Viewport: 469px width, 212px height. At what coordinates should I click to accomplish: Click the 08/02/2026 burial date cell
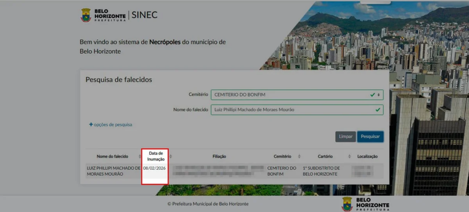(x=154, y=168)
